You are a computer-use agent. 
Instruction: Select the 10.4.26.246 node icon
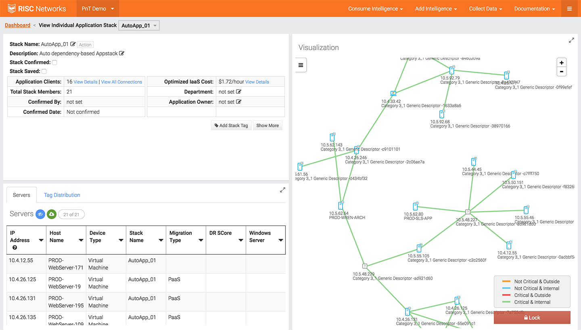[357, 150]
